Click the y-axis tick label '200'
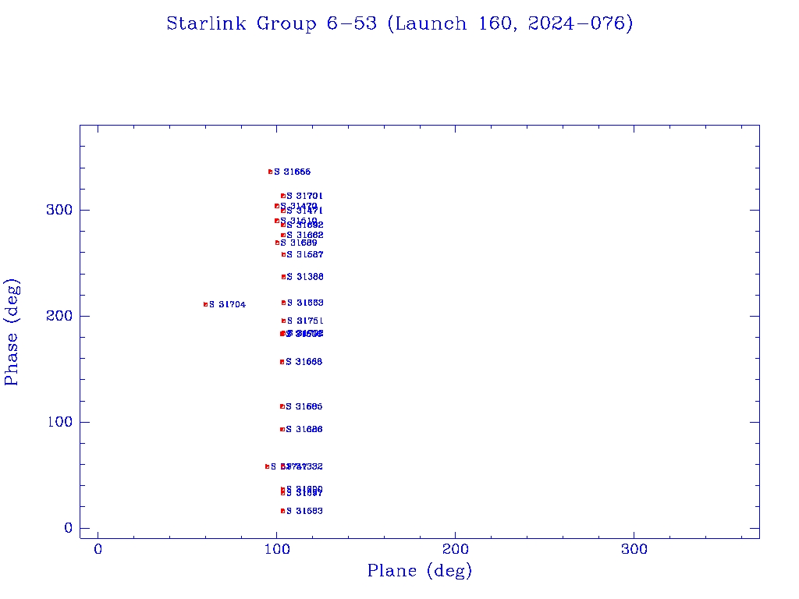Screen dimensions: 799x599 59,316
